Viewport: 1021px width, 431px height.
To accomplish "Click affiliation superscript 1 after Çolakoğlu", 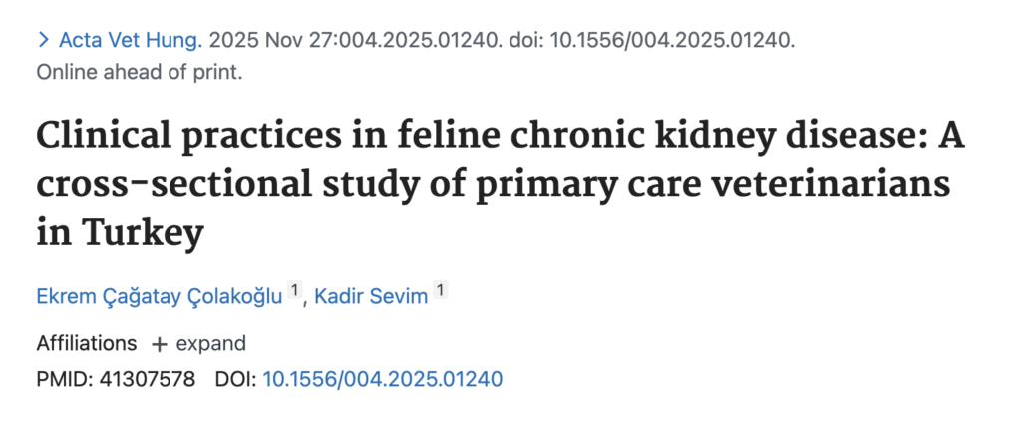I will point(294,292).
